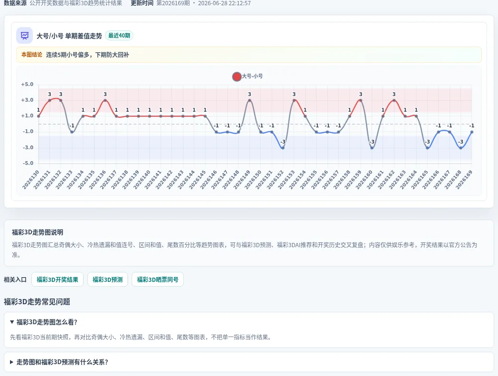Click the heading 福彩3D走势图说明
498x376 pixels.
pyautogui.click(x=38, y=232)
